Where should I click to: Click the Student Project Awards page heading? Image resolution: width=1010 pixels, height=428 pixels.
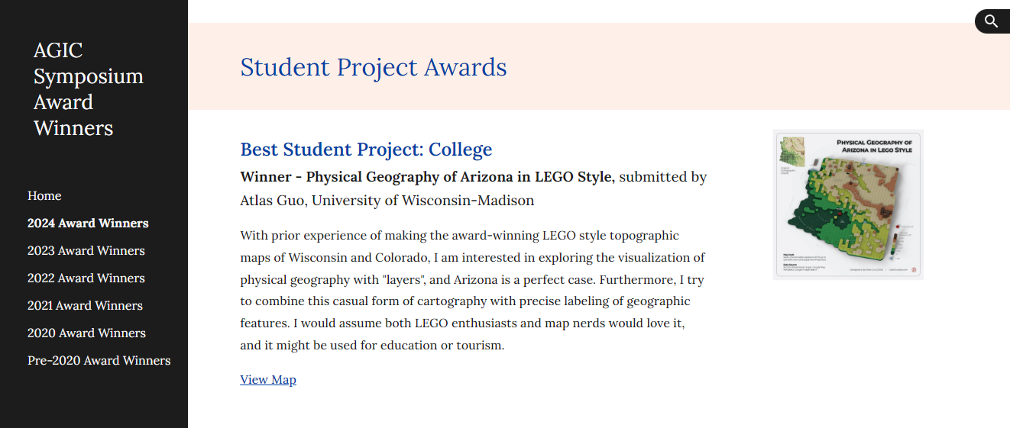click(x=373, y=67)
